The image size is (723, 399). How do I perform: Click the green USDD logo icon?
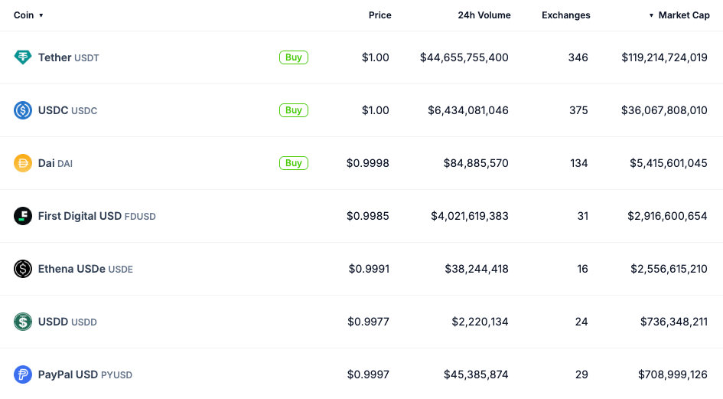(x=23, y=322)
